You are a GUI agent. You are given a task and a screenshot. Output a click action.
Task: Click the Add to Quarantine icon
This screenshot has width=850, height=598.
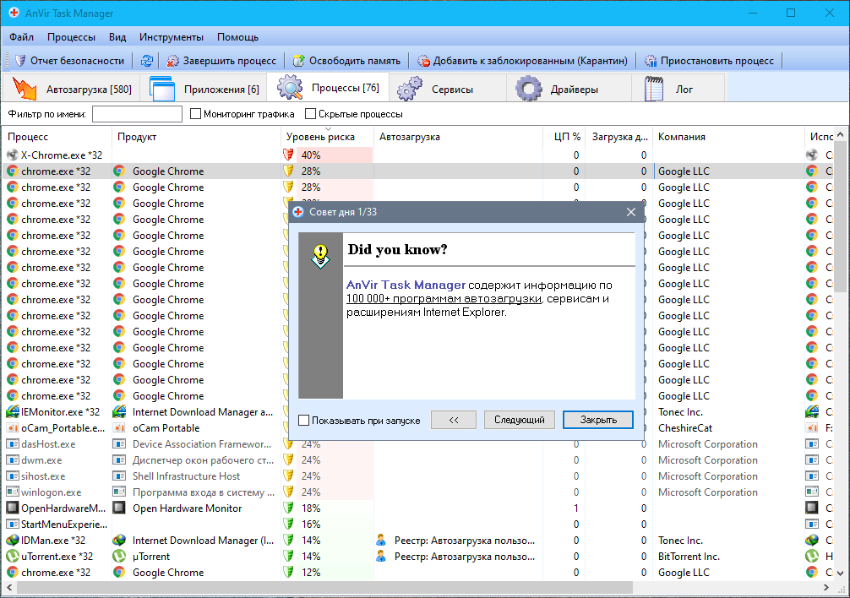[x=423, y=61]
